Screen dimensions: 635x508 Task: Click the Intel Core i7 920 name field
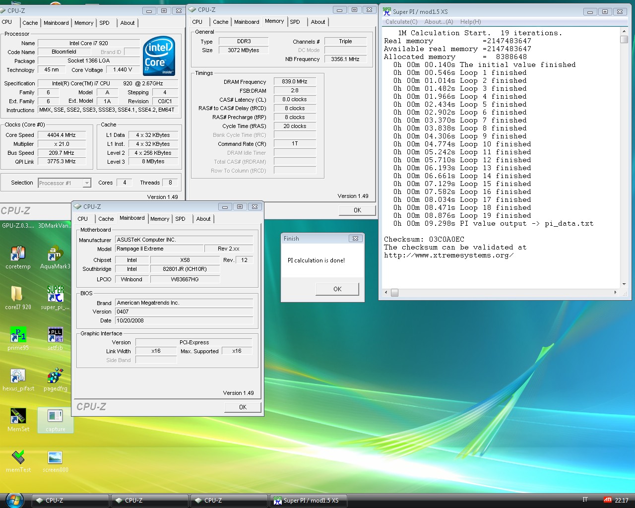[x=89, y=43]
